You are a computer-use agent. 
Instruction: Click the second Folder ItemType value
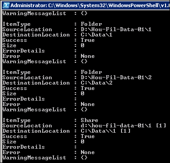point(91,72)
